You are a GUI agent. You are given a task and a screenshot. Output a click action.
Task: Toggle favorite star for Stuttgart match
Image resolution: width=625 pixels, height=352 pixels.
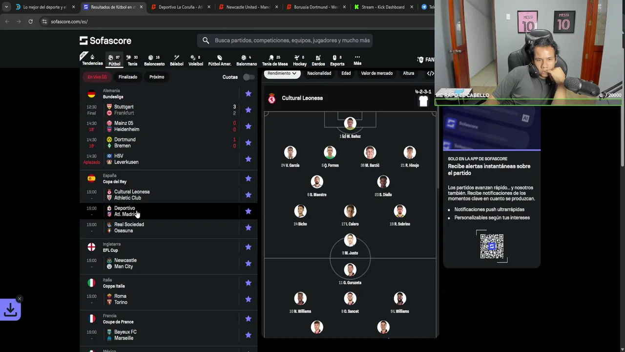[248, 110]
